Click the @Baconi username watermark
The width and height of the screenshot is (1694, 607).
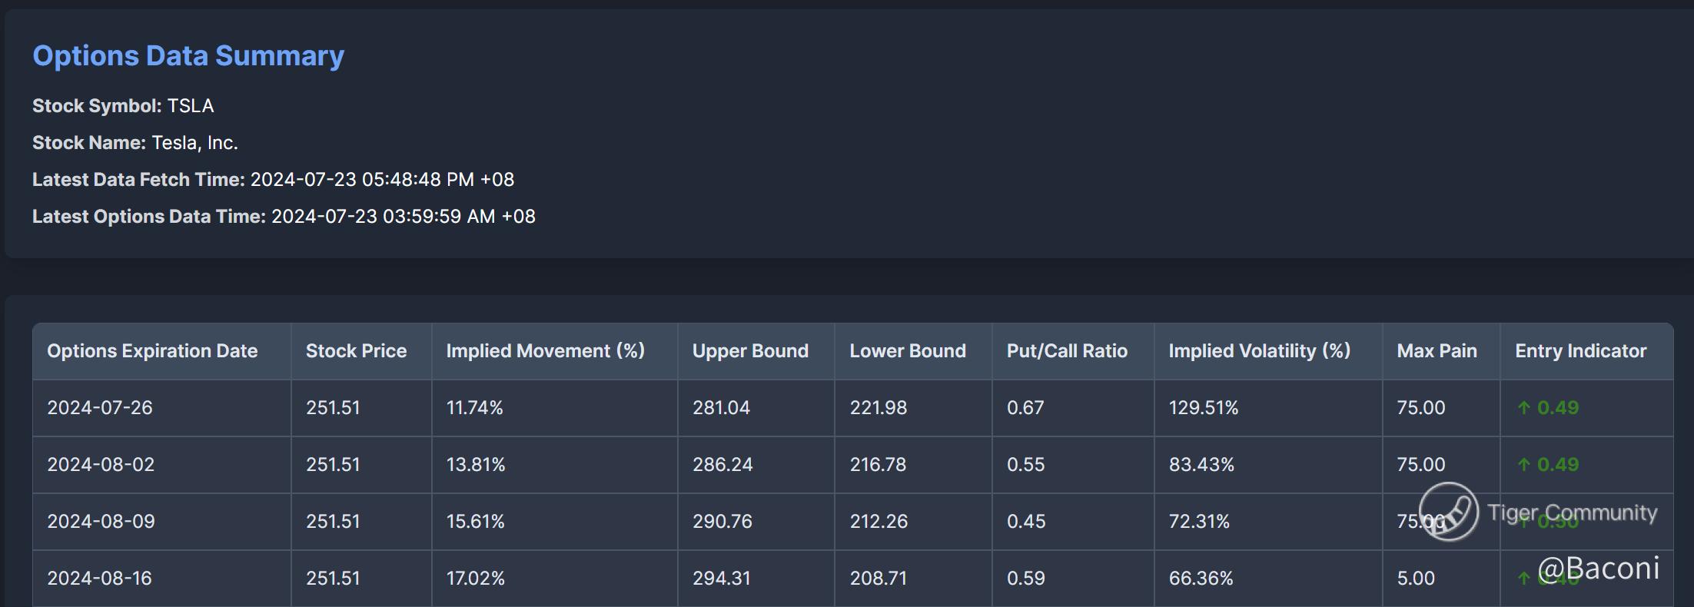click(1598, 569)
